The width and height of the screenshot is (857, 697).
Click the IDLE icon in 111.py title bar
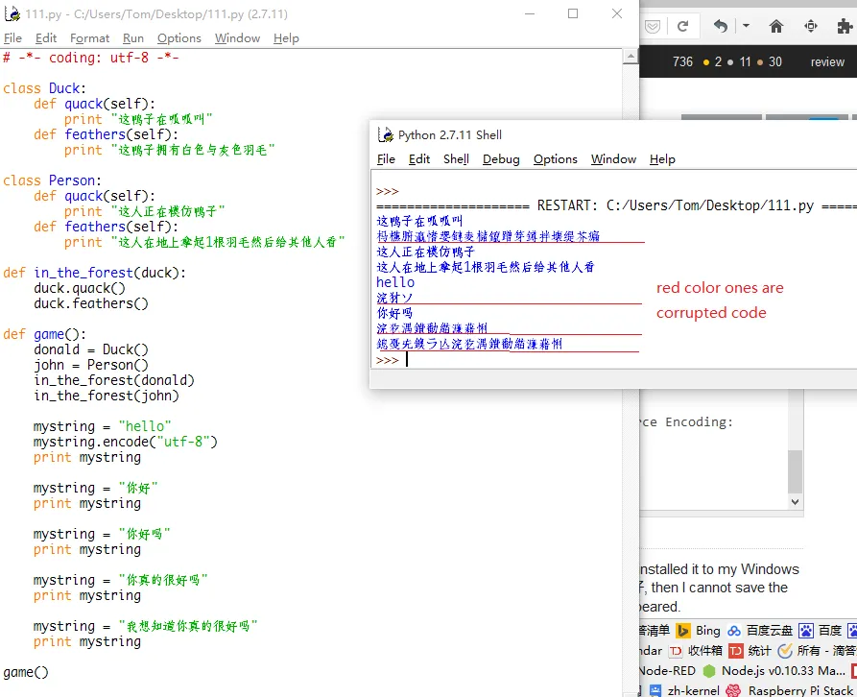[x=12, y=13]
